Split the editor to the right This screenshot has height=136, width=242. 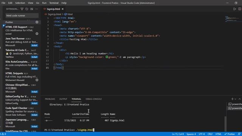coord(240,9)
